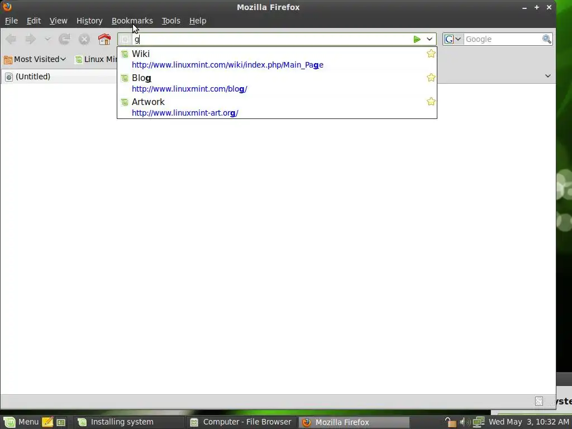This screenshot has width=572, height=429.
Task: Click the bookmark star for Wiki
Action: pos(431,54)
